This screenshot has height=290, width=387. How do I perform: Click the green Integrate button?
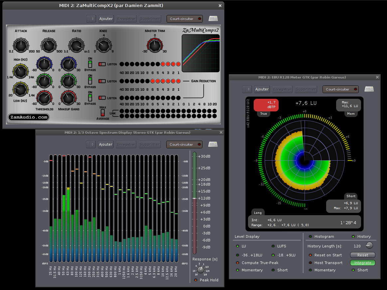point(362,263)
